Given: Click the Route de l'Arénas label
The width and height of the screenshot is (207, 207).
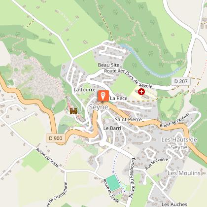Looking at the screenshot, I should [174, 120].
